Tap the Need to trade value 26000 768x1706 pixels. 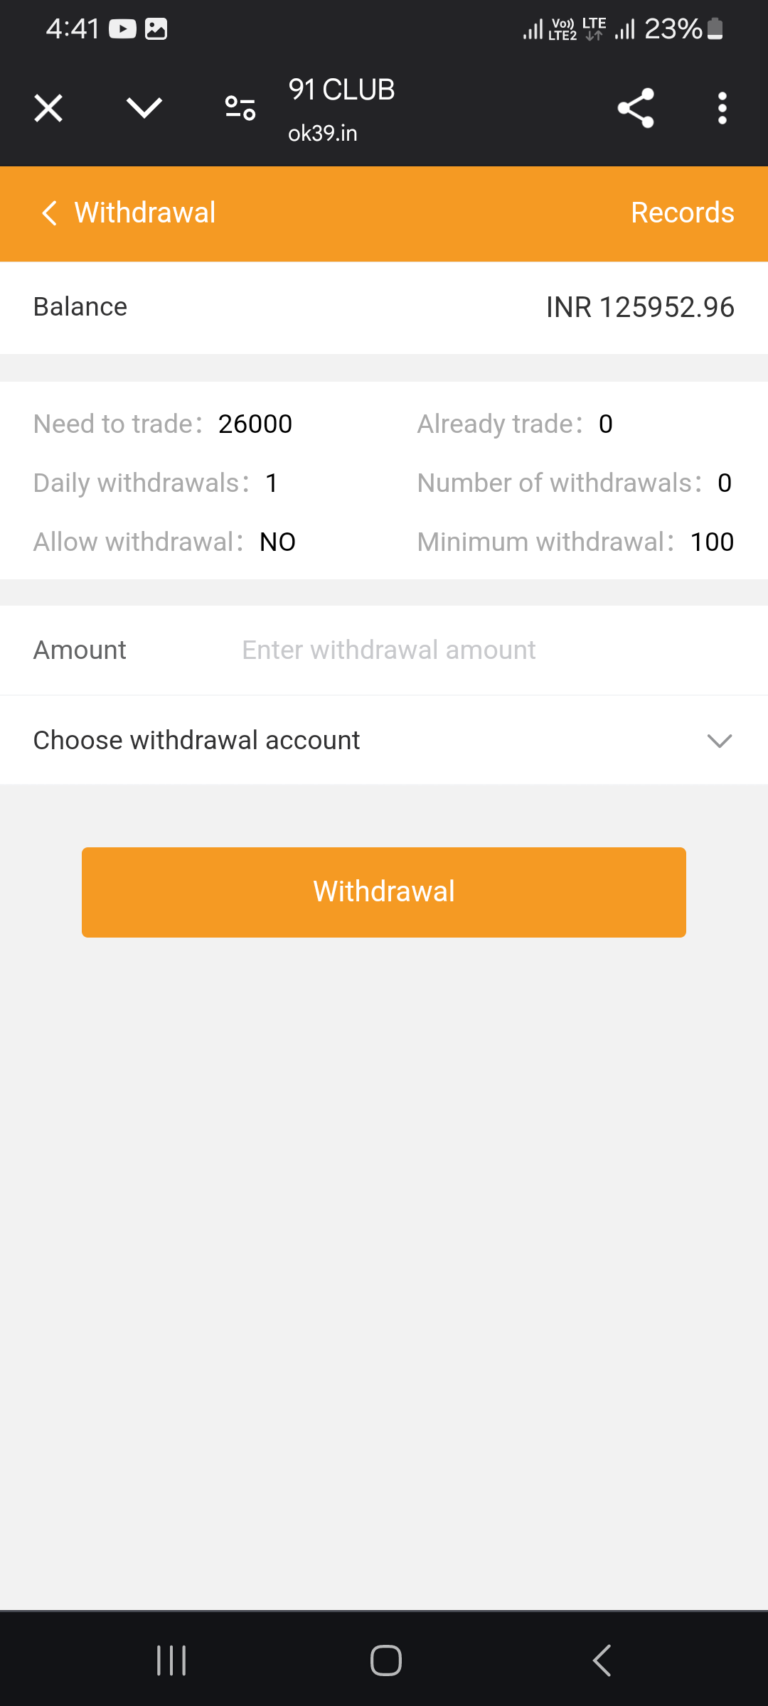[255, 424]
